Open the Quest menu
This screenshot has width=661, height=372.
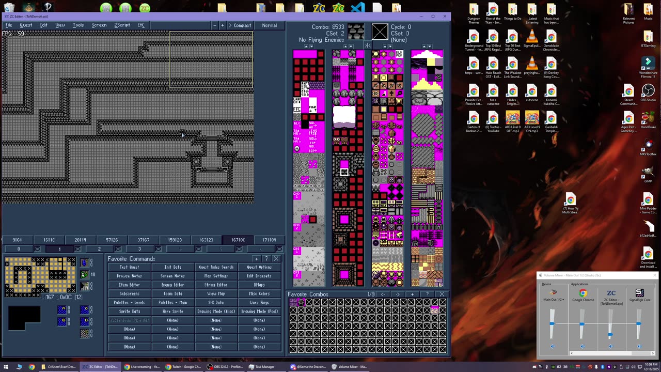26,25
